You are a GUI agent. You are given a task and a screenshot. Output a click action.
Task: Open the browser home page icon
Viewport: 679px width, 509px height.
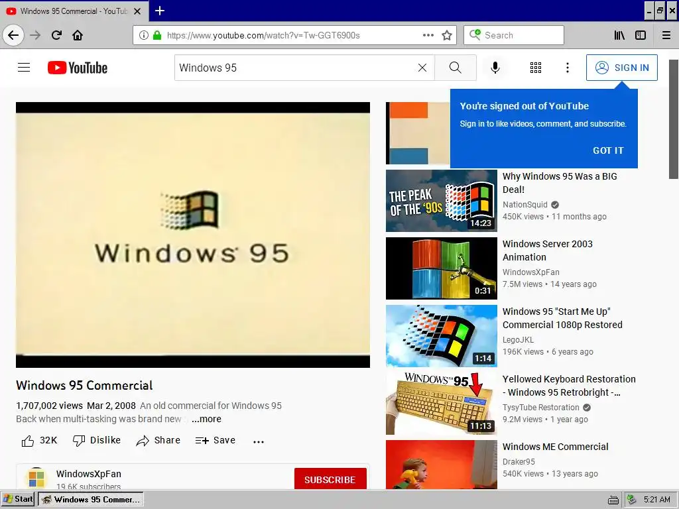pos(78,35)
